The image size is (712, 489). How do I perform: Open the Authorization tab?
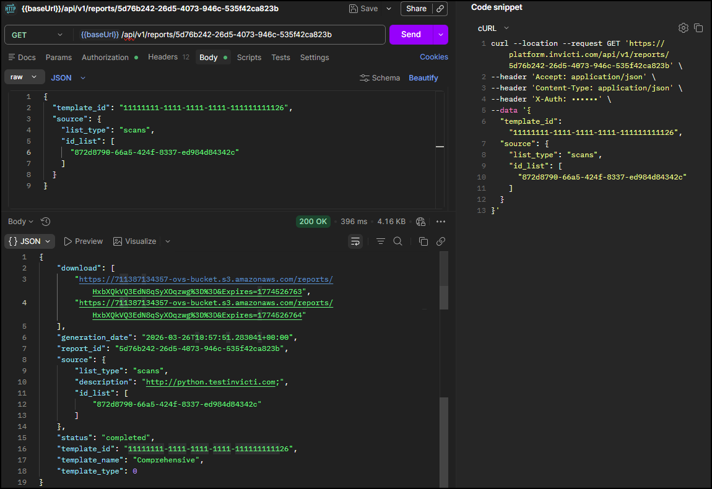[x=105, y=57]
